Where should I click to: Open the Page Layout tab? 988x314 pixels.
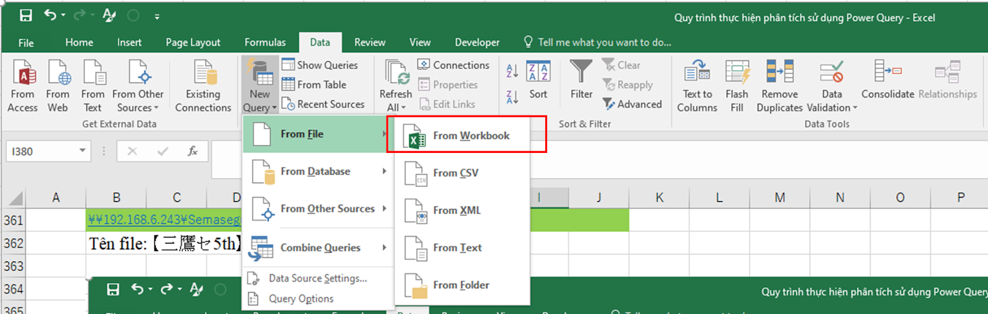coord(193,43)
